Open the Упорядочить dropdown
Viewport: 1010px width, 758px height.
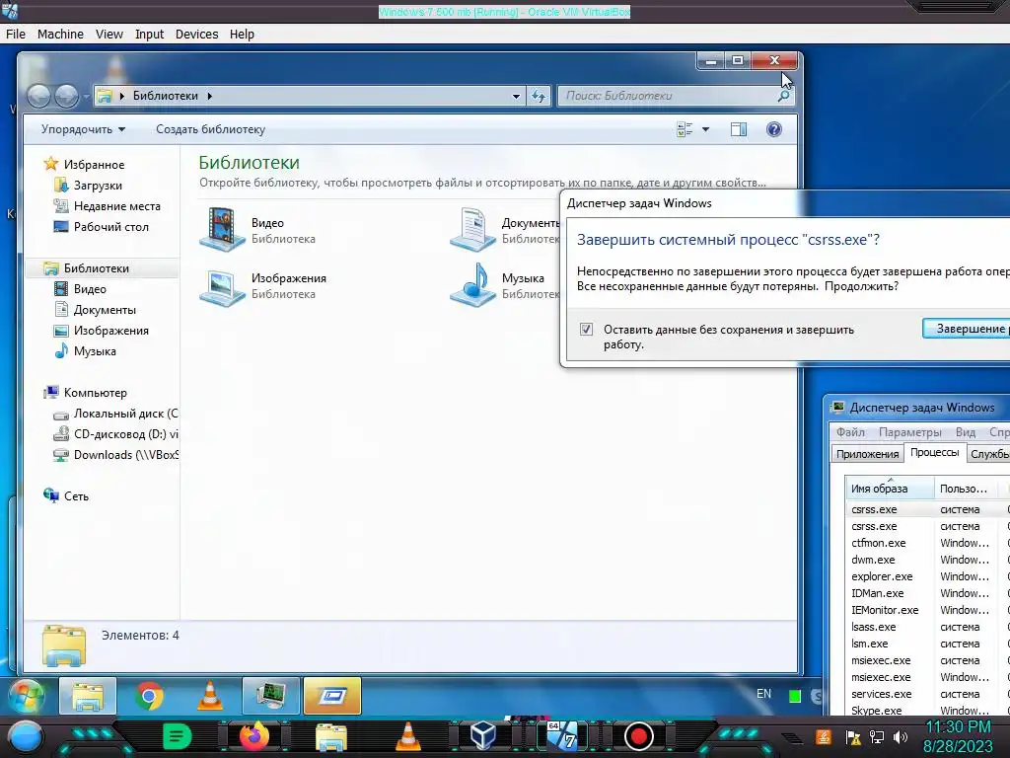[x=83, y=129]
